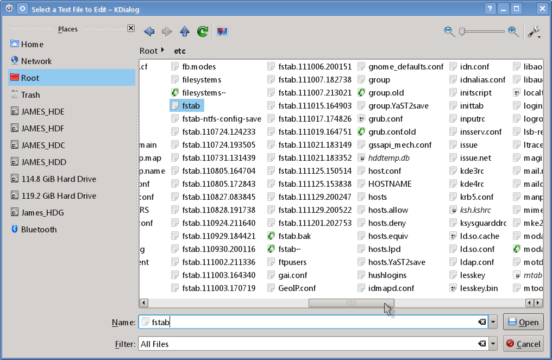
Task: Select the grub.conf file
Action: tap(380, 119)
